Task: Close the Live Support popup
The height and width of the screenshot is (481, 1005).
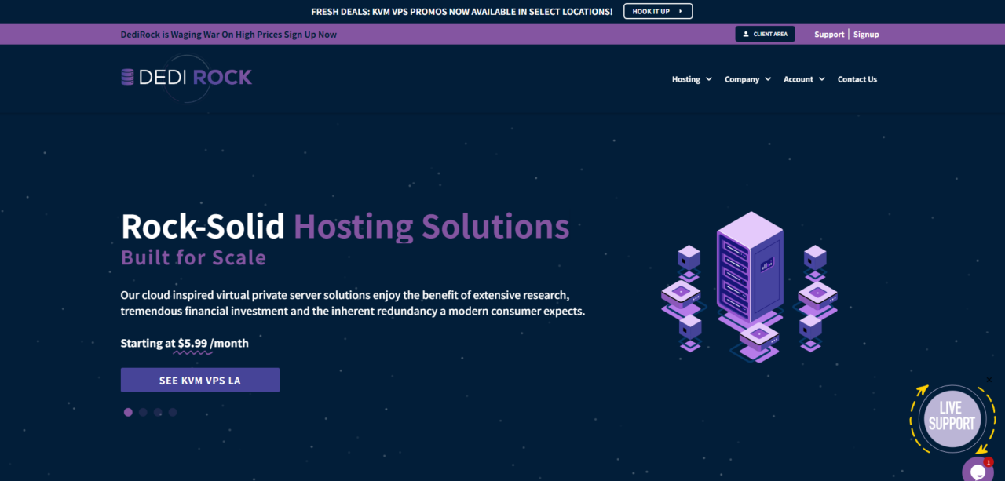Action: tap(989, 381)
